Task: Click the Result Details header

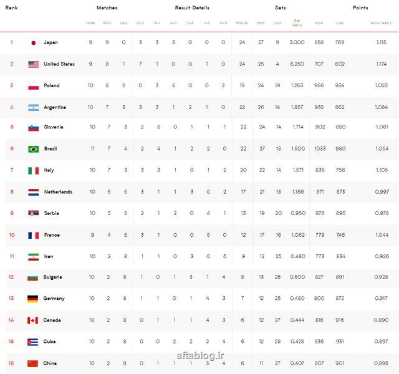Action: 191,8
